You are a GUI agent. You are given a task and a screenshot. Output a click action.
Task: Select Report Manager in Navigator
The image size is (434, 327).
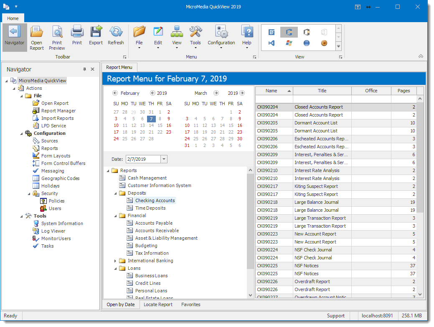(58, 111)
